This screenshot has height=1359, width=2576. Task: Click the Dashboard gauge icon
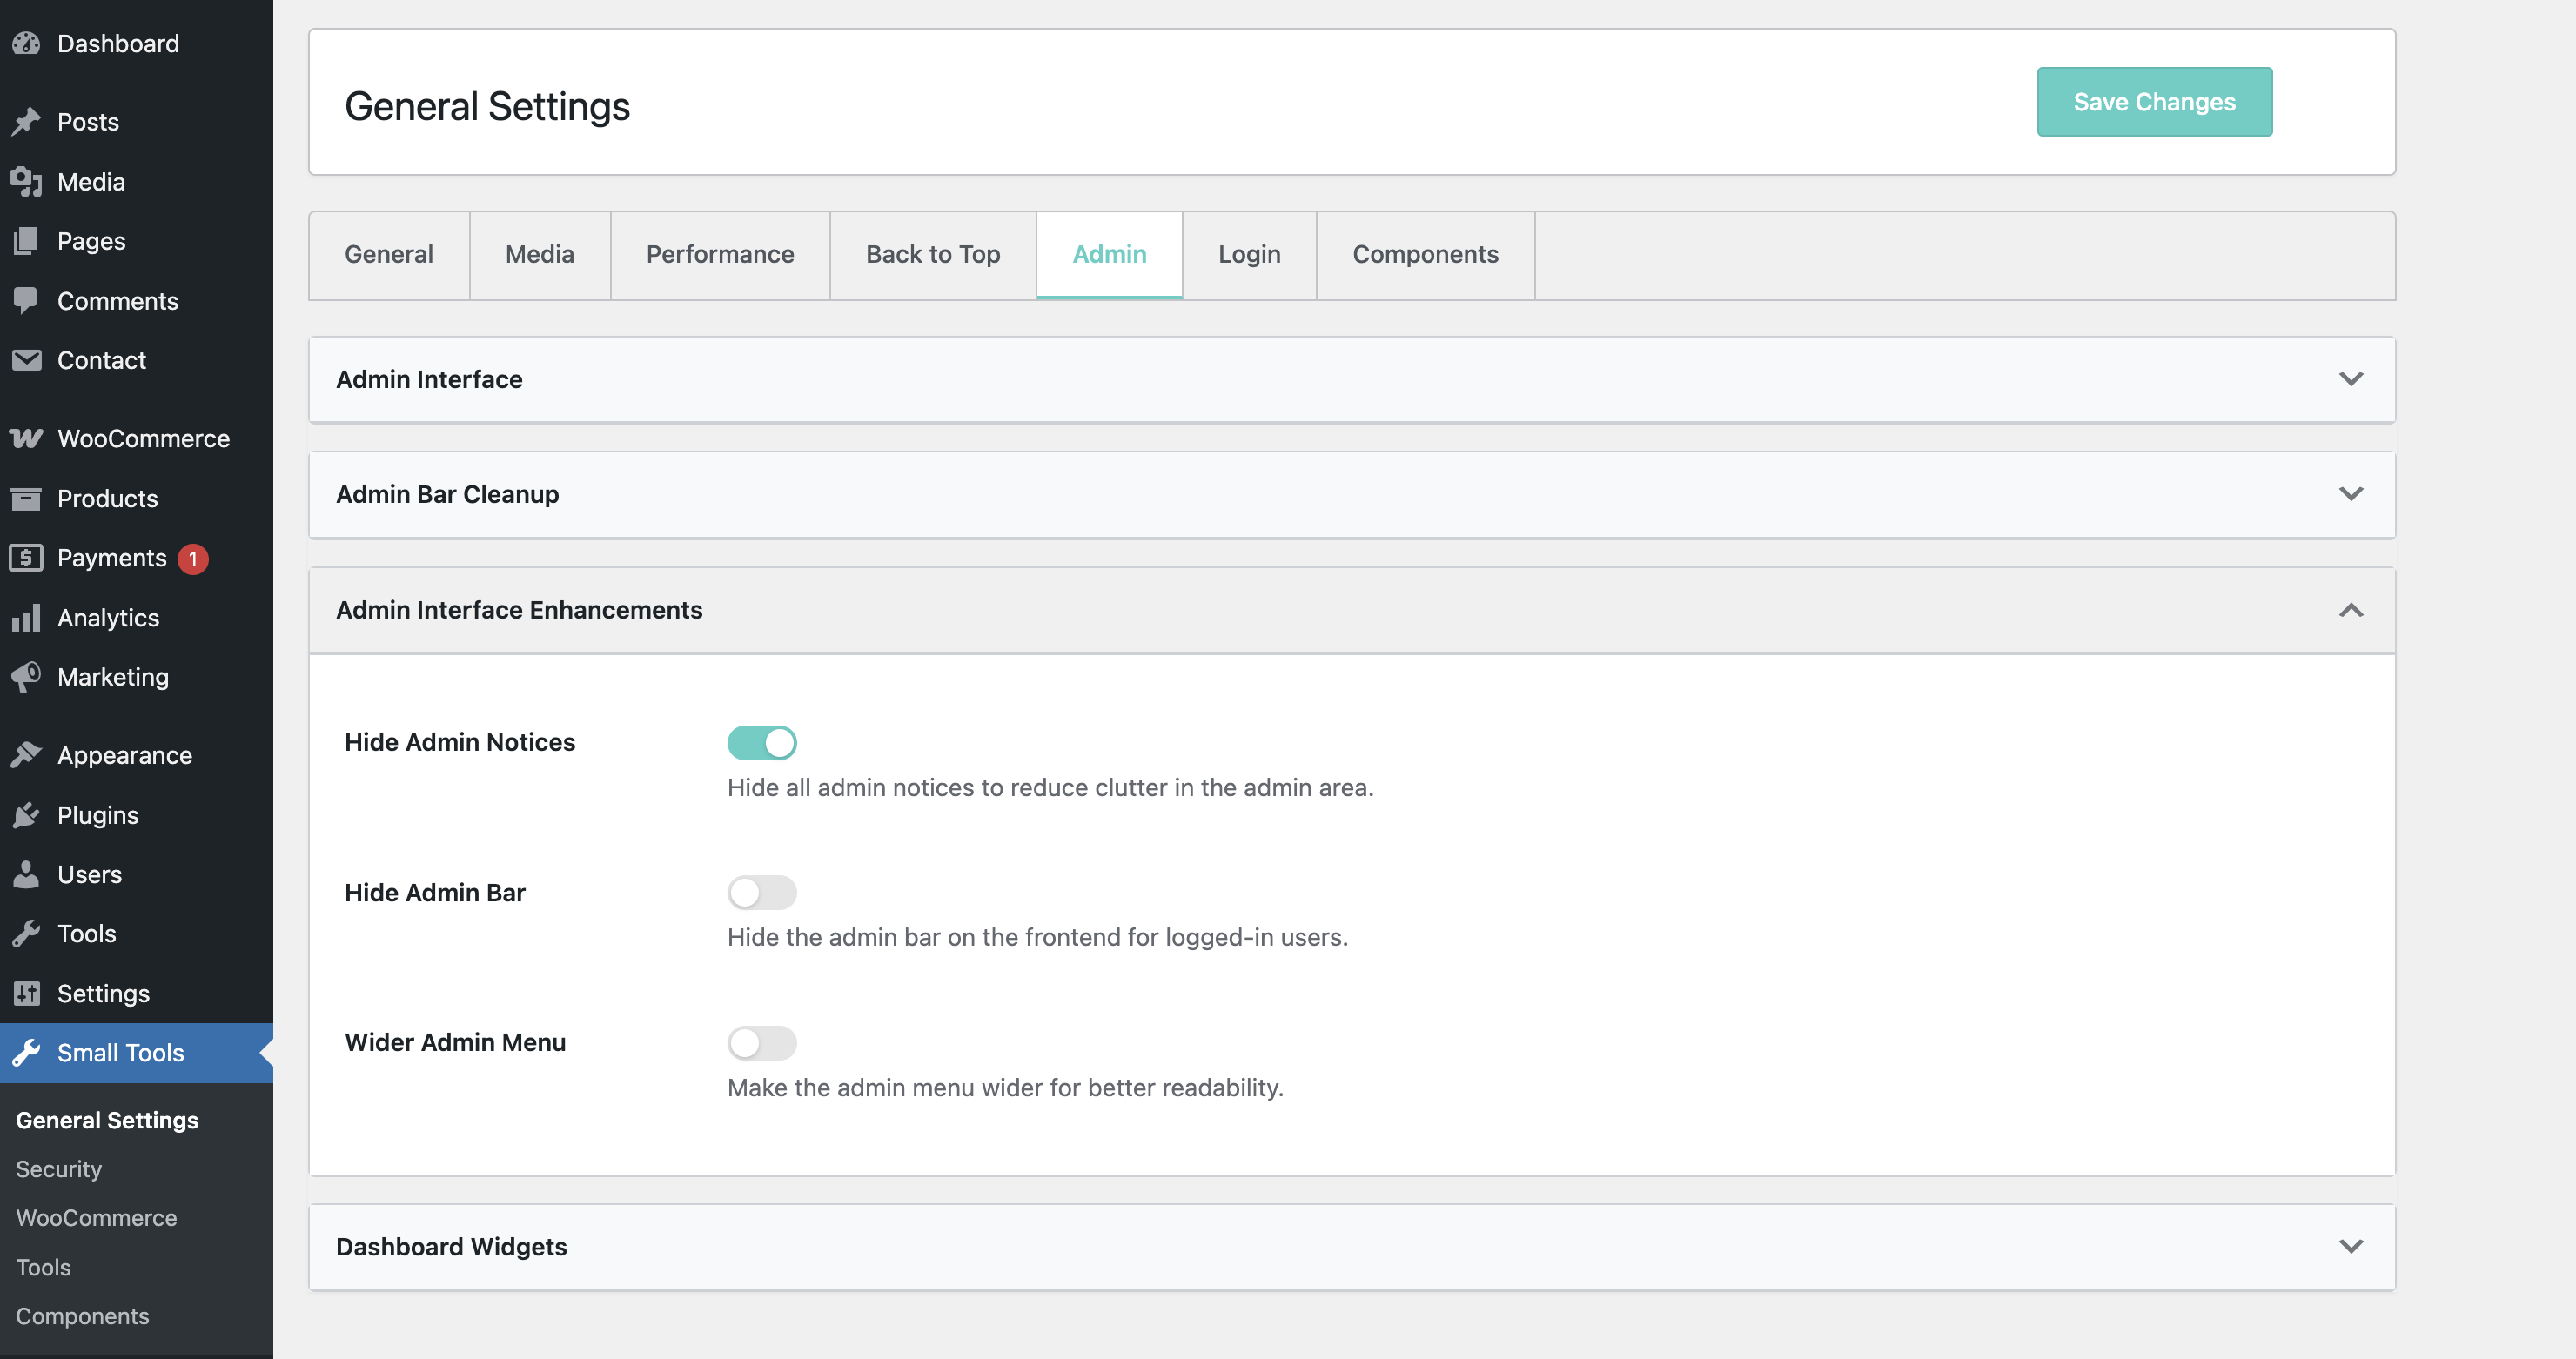coord(26,43)
